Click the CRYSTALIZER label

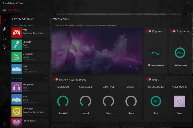point(85,87)
